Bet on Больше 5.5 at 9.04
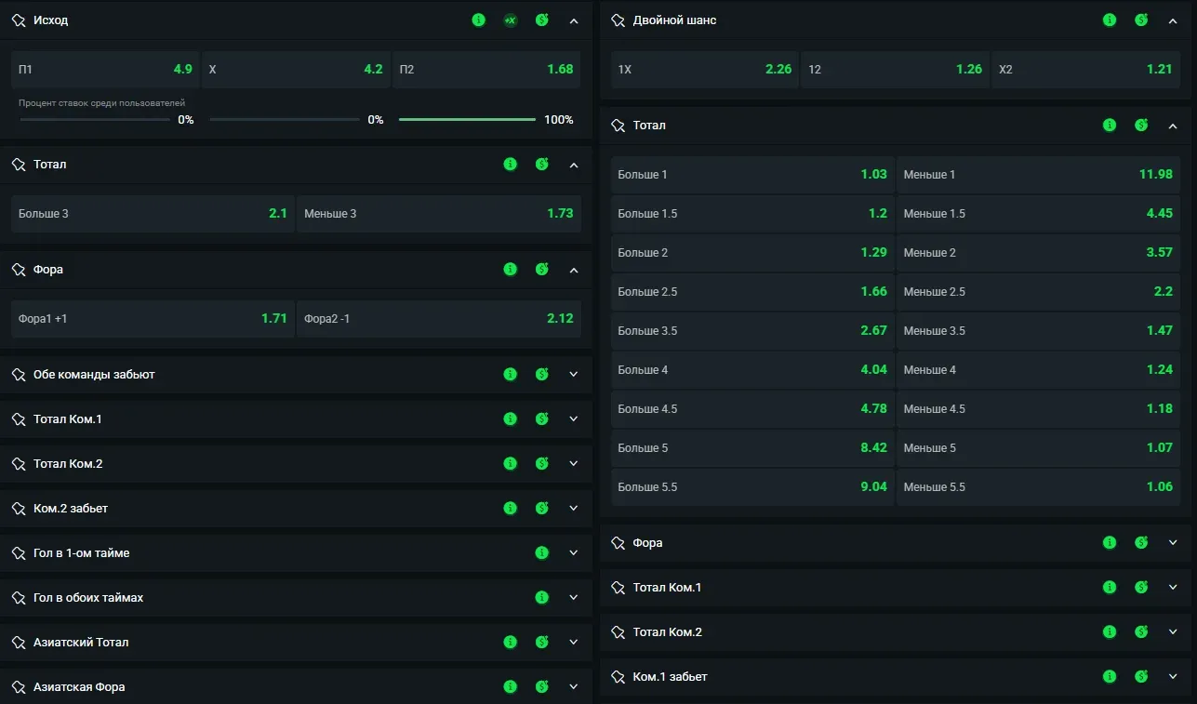This screenshot has height=704, width=1197. pyautogui.click(x=752, y=487)
